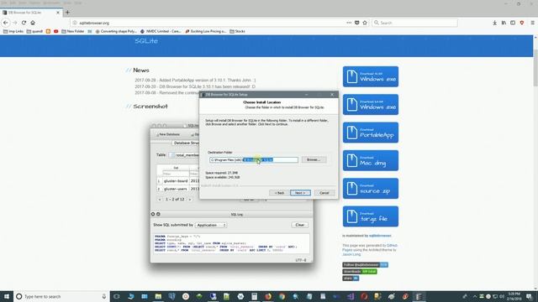Download the source .zip file
The image size is (538, 302).
coord(371,188)
